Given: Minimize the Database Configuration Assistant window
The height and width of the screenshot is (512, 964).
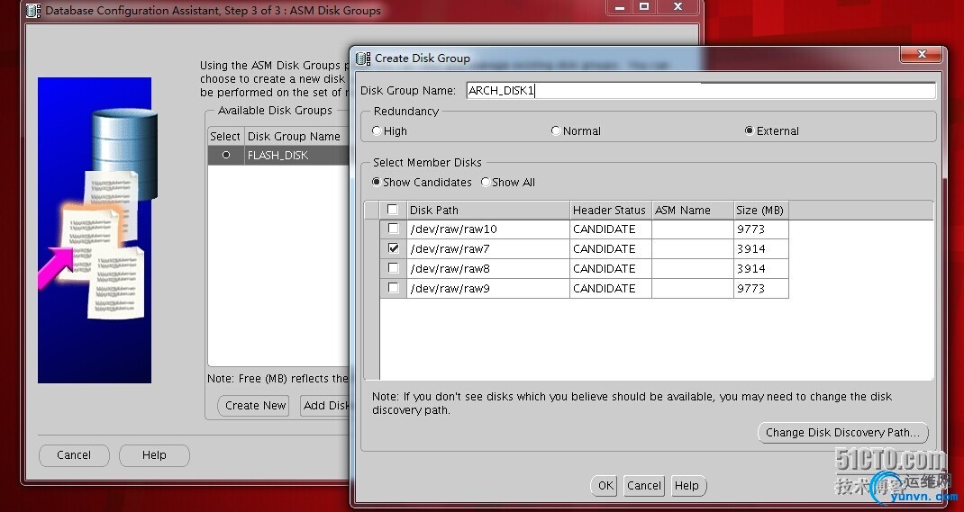Looking at the screenshot, I should pos(619,7).
